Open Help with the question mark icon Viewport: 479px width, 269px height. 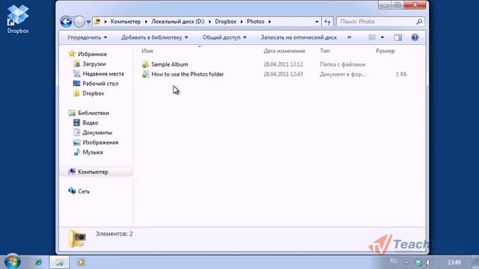pos(415,37)
